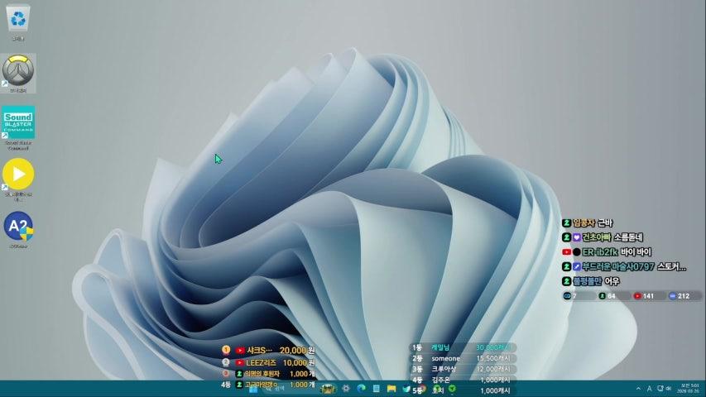This screenshot has width=706, height=397.
Task: Open the Recycle Bin desktop icon
Action: click(x=18, y=18)
